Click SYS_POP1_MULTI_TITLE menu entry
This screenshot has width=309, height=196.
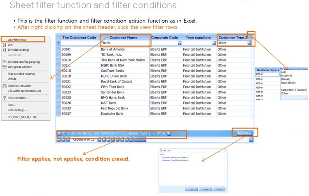[x=22, y=117]
